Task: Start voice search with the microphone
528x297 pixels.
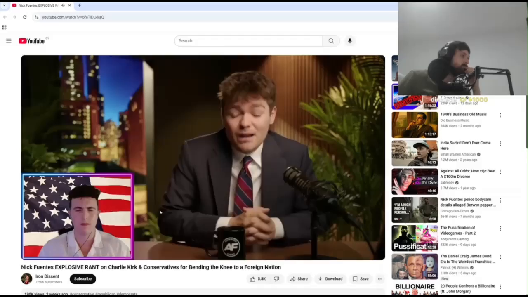Action: 350,41
